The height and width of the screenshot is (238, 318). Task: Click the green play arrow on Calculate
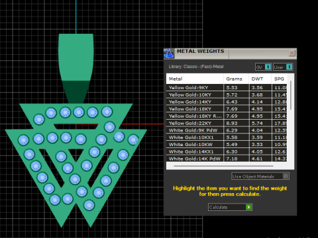pyautogui.click(x=249, y=207)
